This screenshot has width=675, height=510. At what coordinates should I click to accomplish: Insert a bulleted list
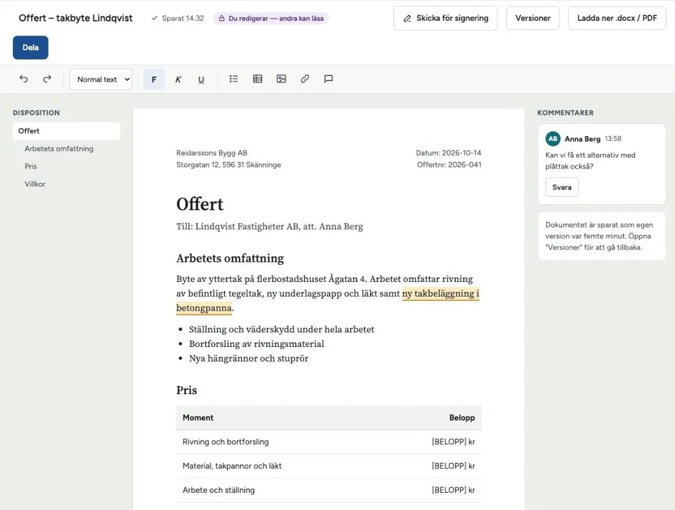click(x=234, y=79)
